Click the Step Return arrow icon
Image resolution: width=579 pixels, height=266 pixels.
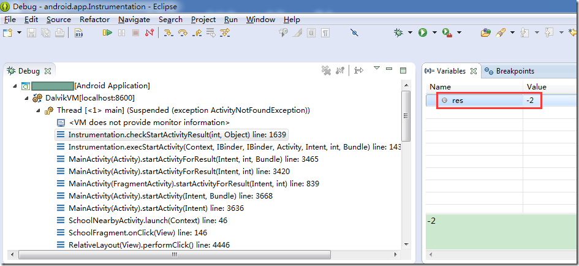(197, 33)
